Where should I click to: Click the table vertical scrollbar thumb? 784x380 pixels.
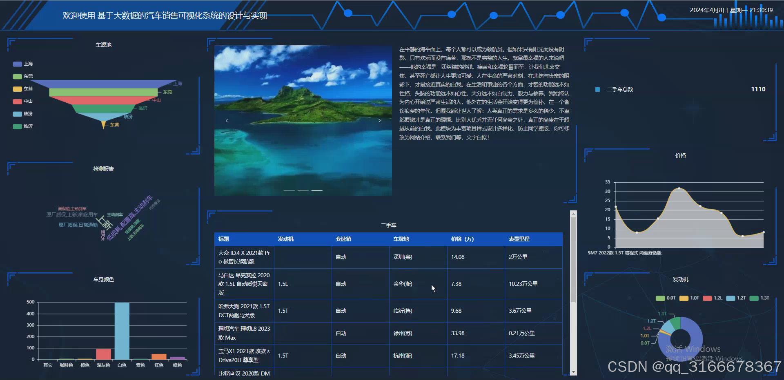tap(573, 260)
